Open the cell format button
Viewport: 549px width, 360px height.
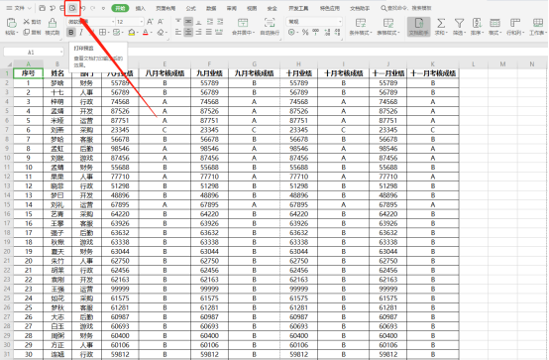(494, 27)
